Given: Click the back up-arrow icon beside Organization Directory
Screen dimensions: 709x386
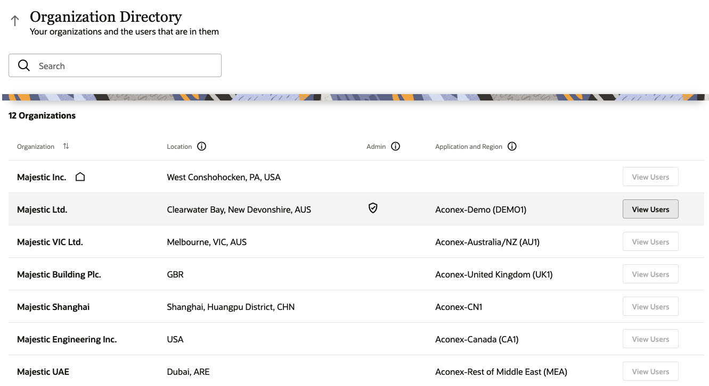Looking at the screenshot, I should (15, 21).
